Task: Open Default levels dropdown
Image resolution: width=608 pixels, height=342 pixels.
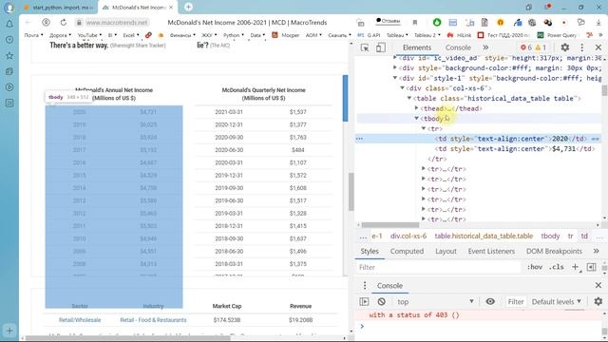Action: [556, 301]
